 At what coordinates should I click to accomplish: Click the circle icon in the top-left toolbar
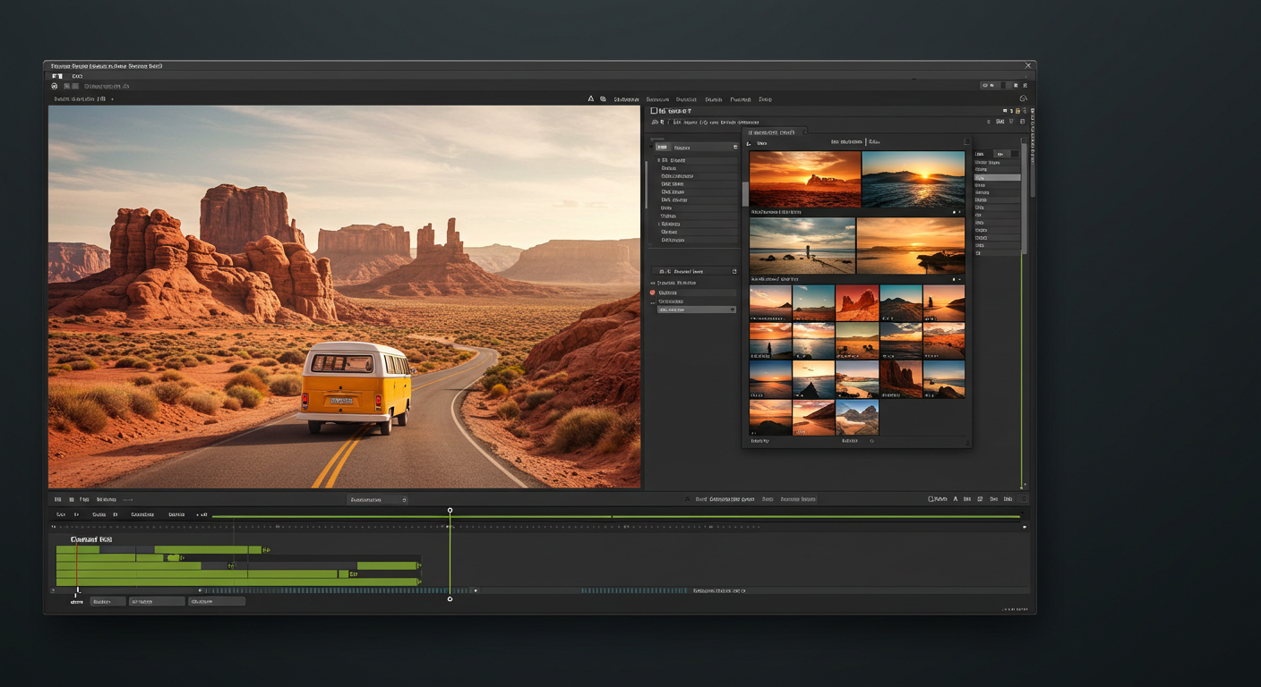click(55, 86)
